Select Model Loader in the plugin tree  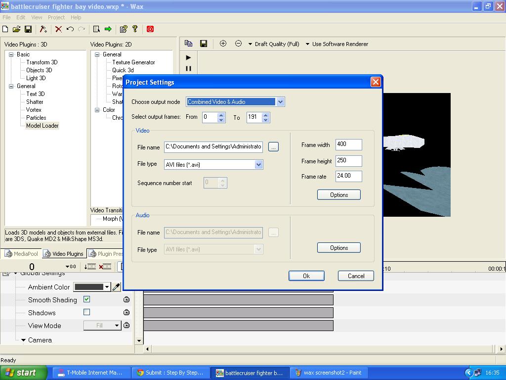pyautogui.click(x=42, y=126)
